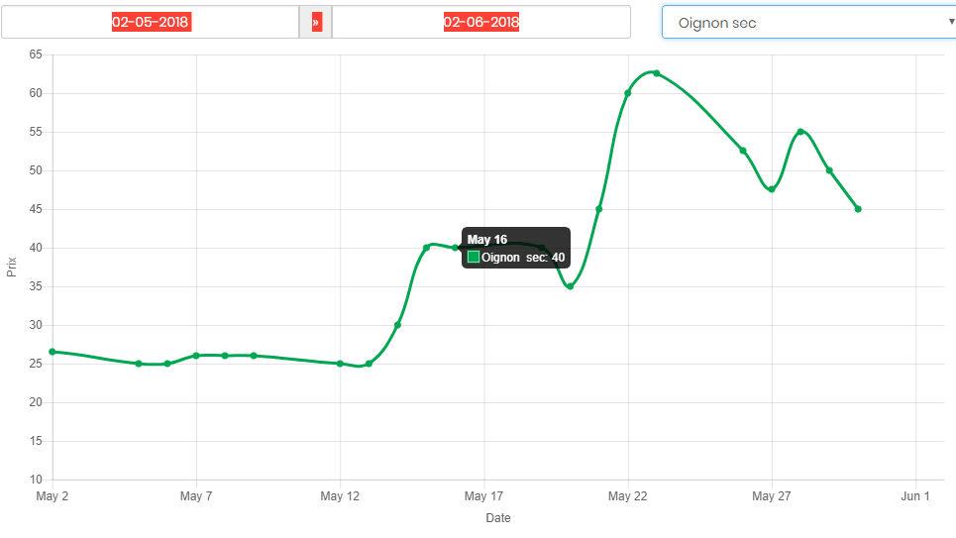Click the May 7 data point at 26
956x538 pixels.
pyautogui.click(x=196, y=356)
